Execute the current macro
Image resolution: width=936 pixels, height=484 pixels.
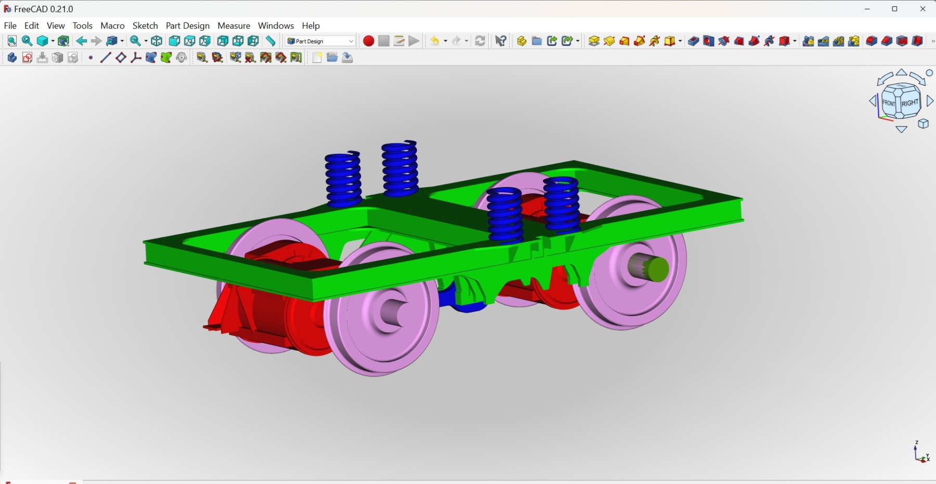[x=414, y=41]
